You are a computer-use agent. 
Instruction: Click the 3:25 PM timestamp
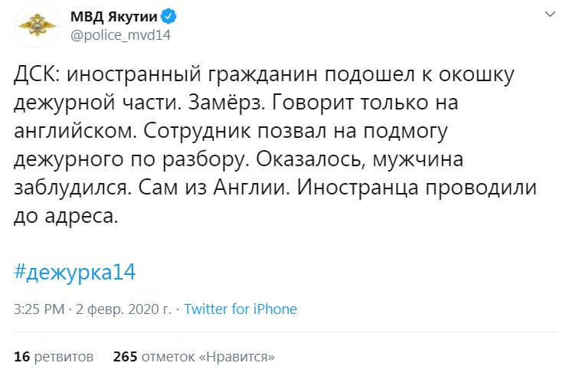coord(39,309)
